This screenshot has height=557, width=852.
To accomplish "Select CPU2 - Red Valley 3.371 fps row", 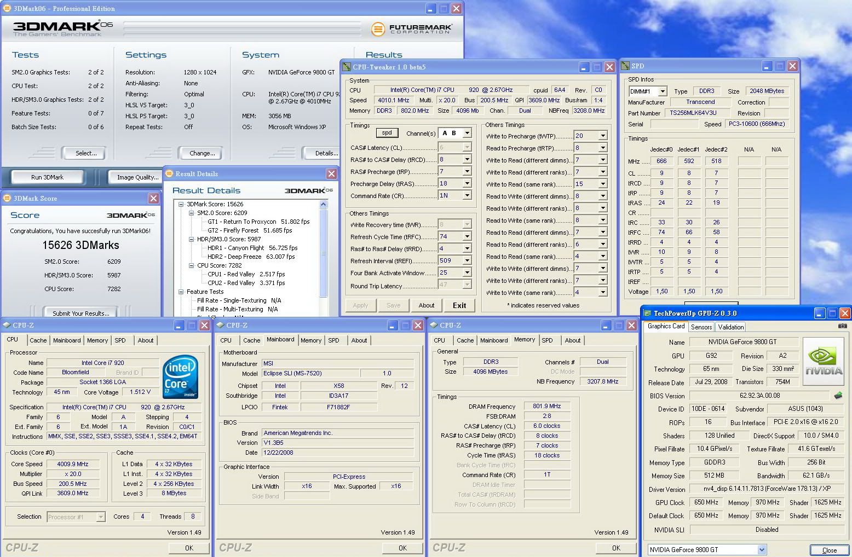I will coord(246,283).
